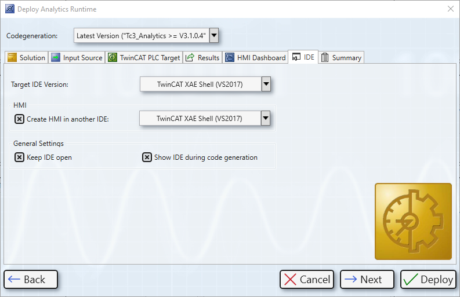This screenshot has width=460, height=297.
Task: Go Back to the previous page
Action: (x=31, y=280)
